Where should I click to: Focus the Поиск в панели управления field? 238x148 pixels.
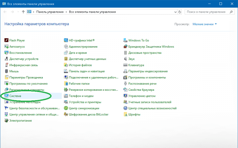(x=209, y=12)
